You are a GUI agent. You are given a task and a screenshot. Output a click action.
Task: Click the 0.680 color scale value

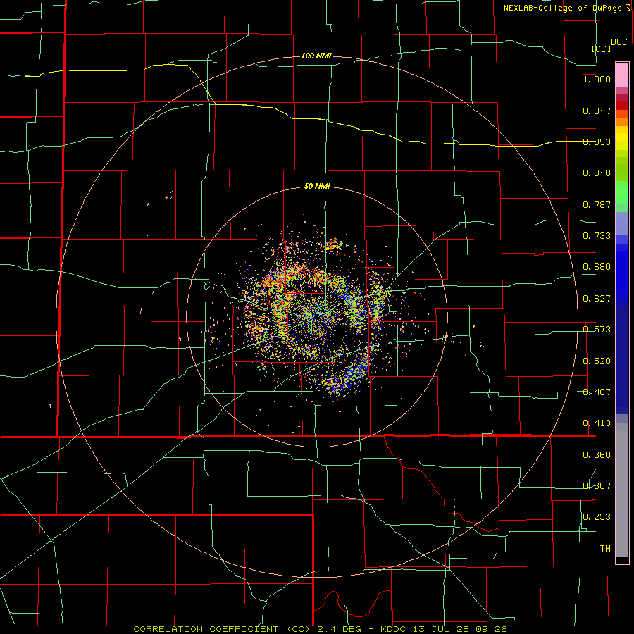point(597,267)
